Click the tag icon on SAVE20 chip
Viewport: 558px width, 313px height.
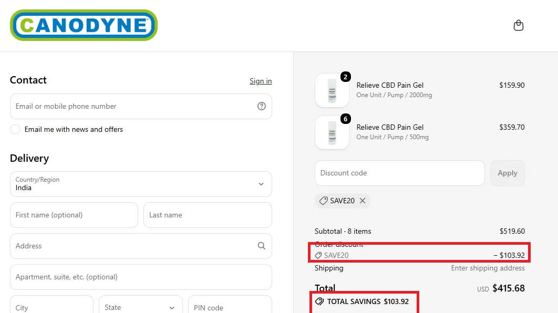323,201
